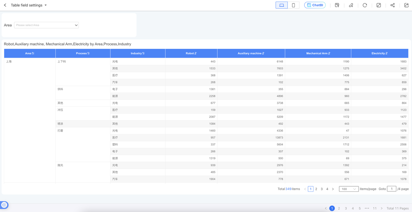Click the 供料 process cell
The image size is (412, 212).
(83, 93)
